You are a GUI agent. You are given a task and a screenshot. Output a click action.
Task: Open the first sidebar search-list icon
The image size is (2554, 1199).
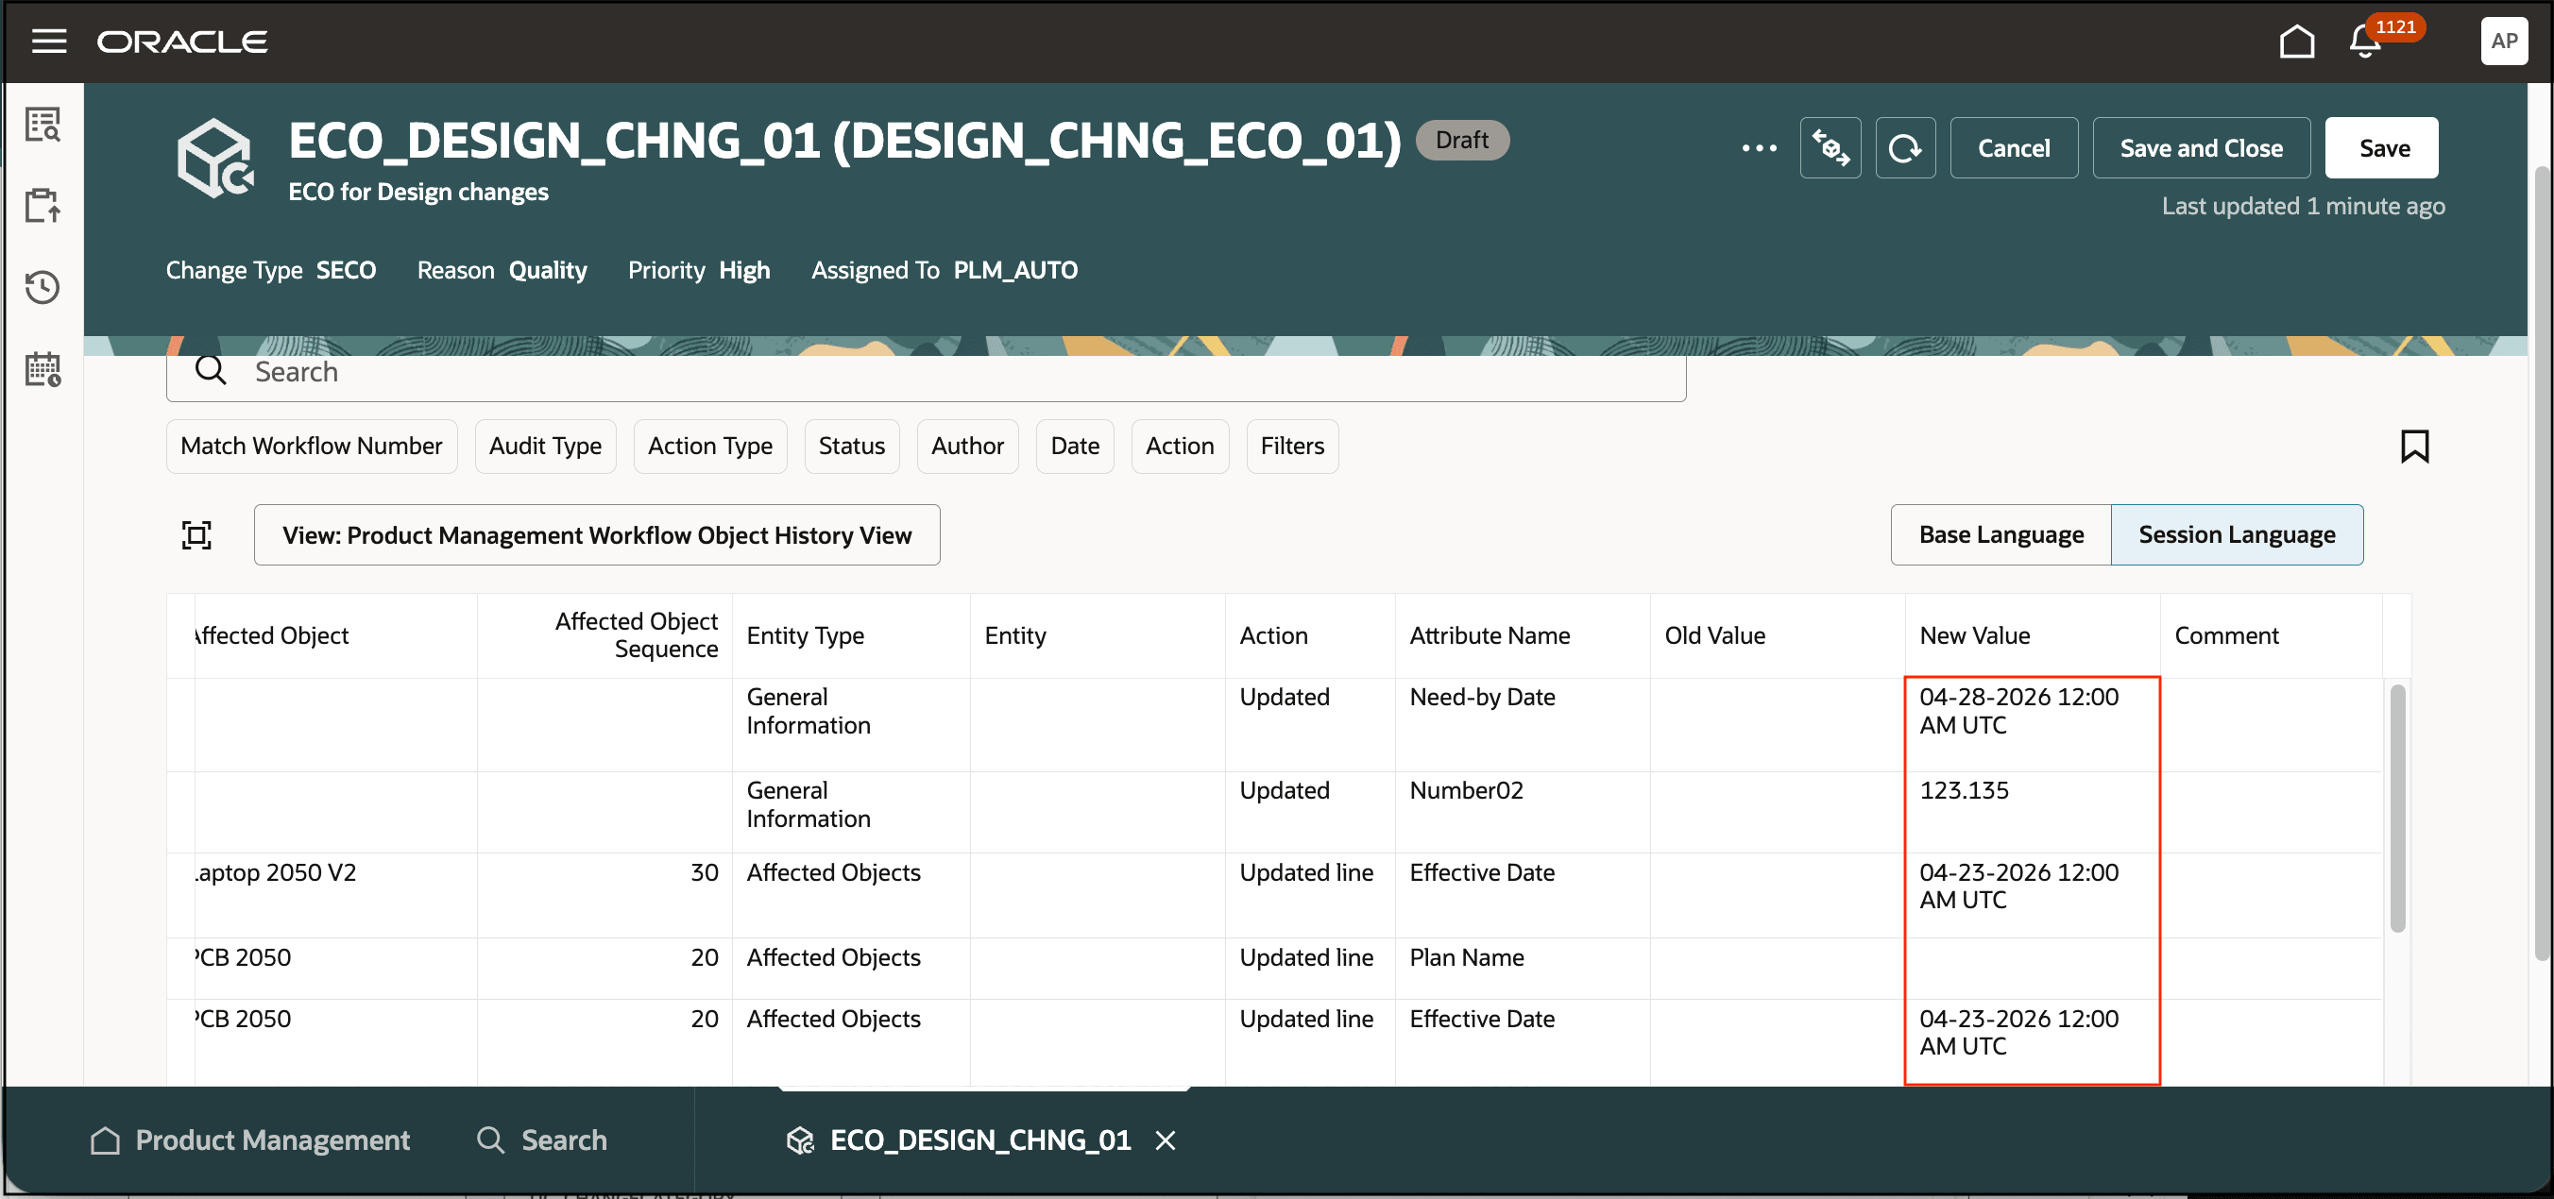43,124
